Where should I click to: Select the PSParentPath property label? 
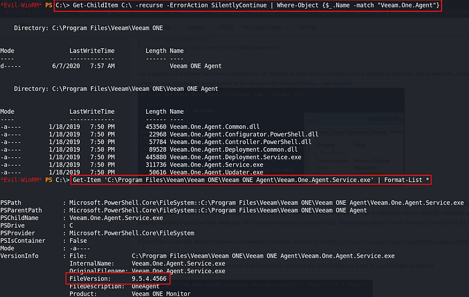[21, 210]
